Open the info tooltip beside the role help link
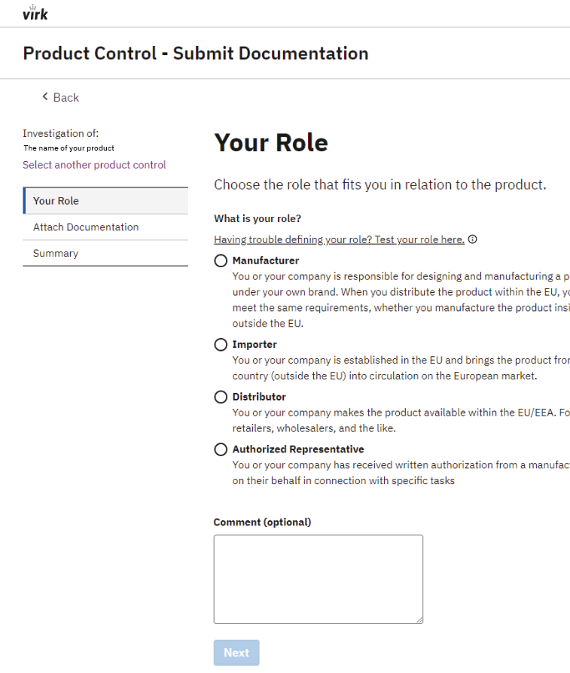This screenshot has width=570, height=673. tap(472, 239)
